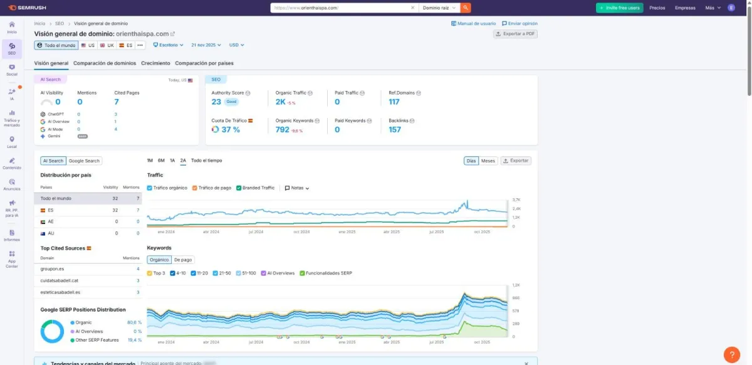Open the Local sidebar section

[x=12, y=142]
